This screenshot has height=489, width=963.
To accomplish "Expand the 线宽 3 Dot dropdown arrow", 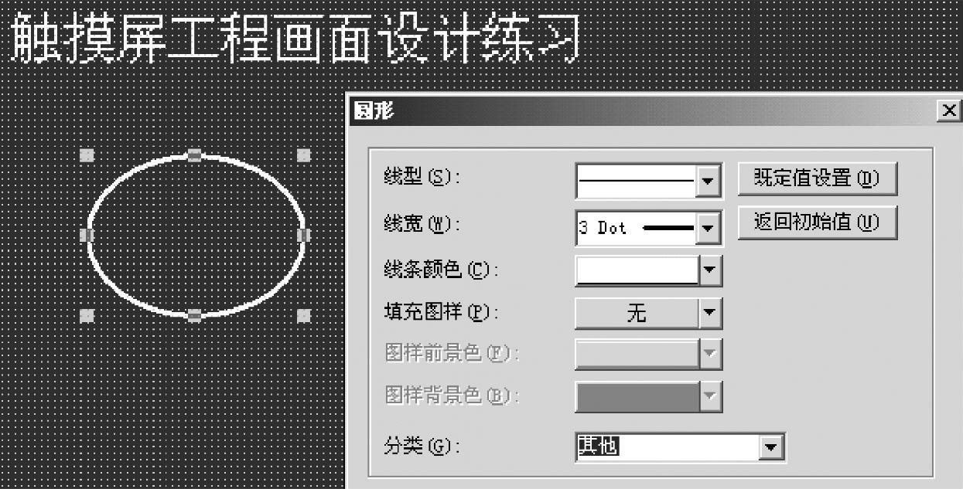I will click(x=707, y=229).
